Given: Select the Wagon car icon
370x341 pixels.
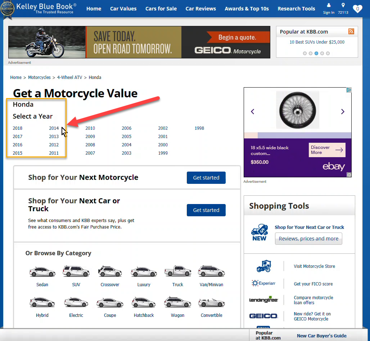Looking at the screenshot, I should click(x=178, y=302).
